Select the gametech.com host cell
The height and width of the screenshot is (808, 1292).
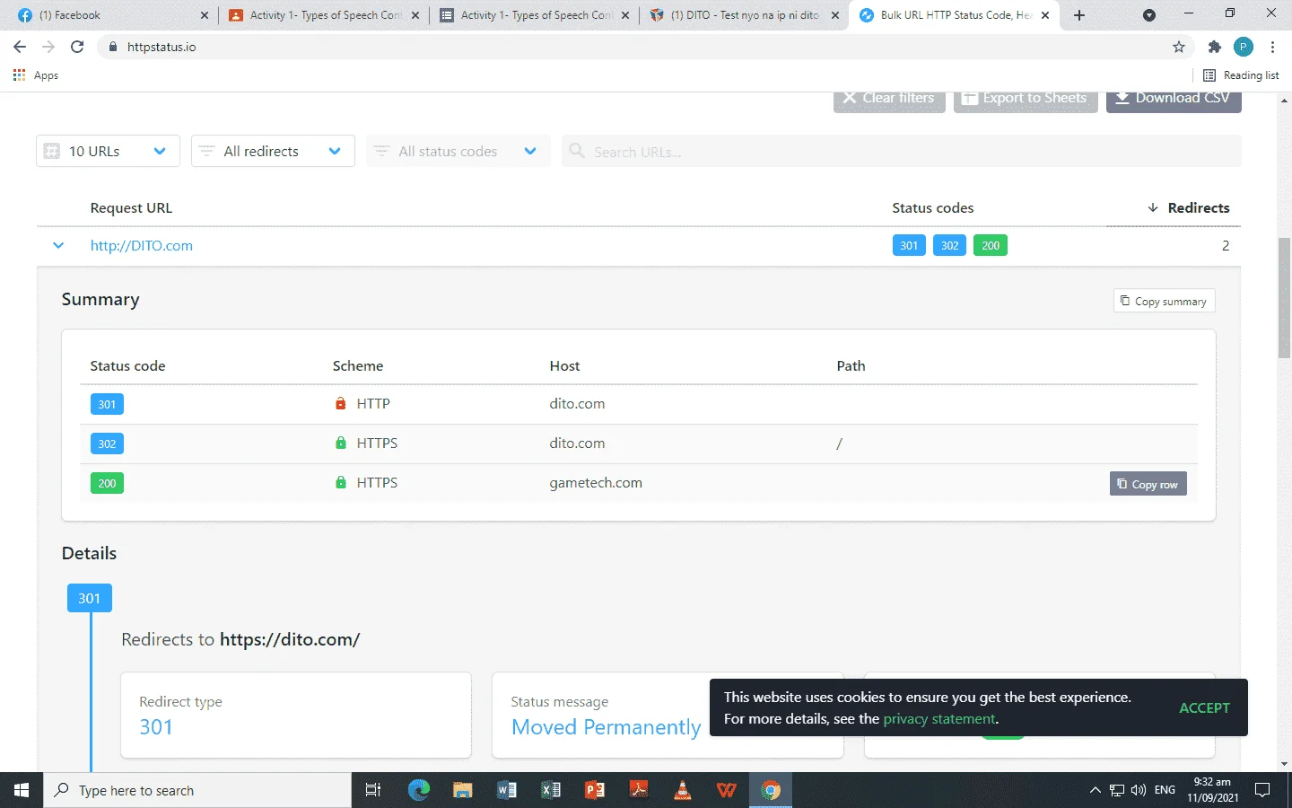596,482
